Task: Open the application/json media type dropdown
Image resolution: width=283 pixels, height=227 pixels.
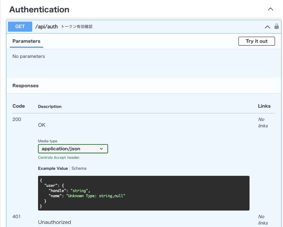Action: point(73,149)
